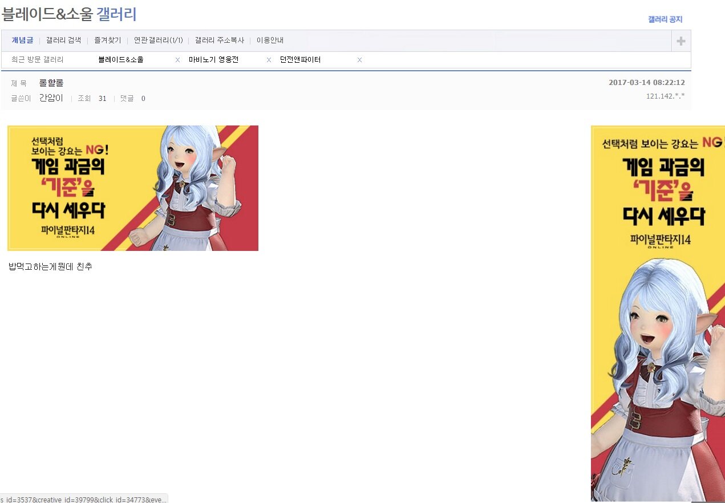Screen dimensions: 725x503
Task: Open the Final Fantasy 14 banner inside the post
Action: tap(133, 188)
